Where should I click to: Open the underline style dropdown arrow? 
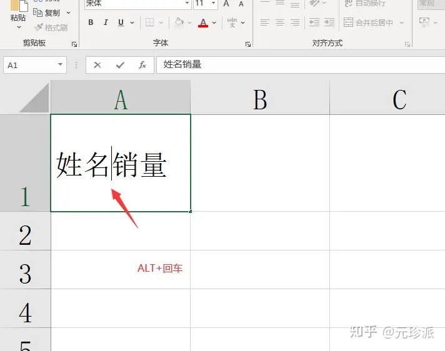click(x=132, y=22)
